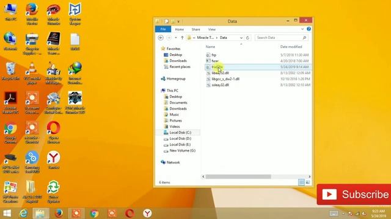
Task: Sort by Date modified column header
Action: (x=291, y=47)
